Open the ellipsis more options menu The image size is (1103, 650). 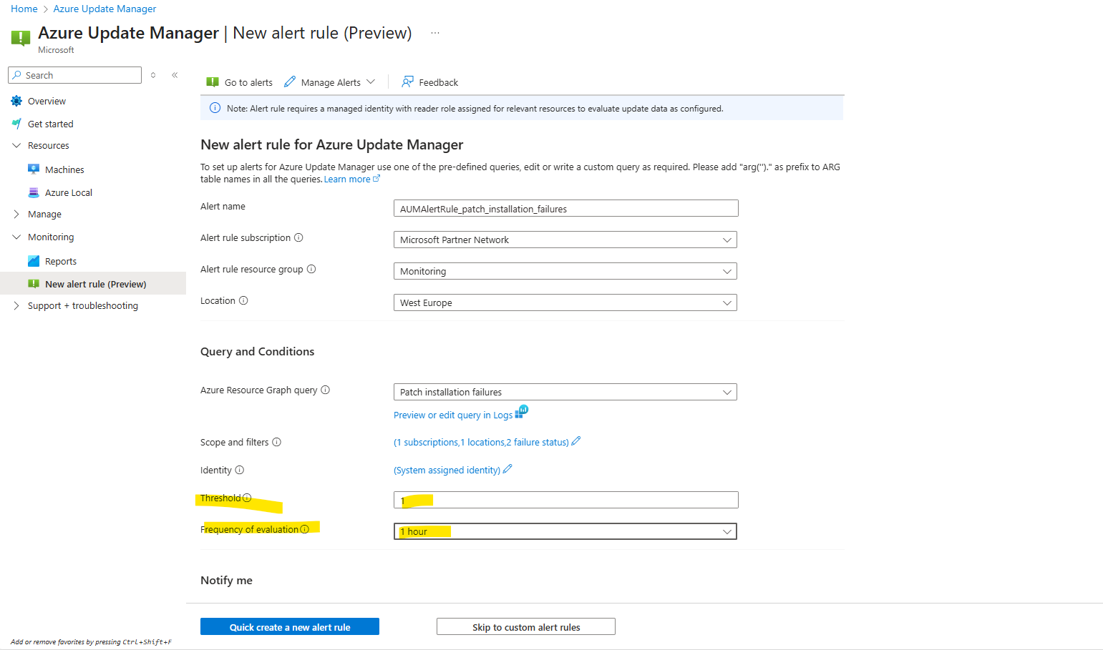[x=435, y=33]
